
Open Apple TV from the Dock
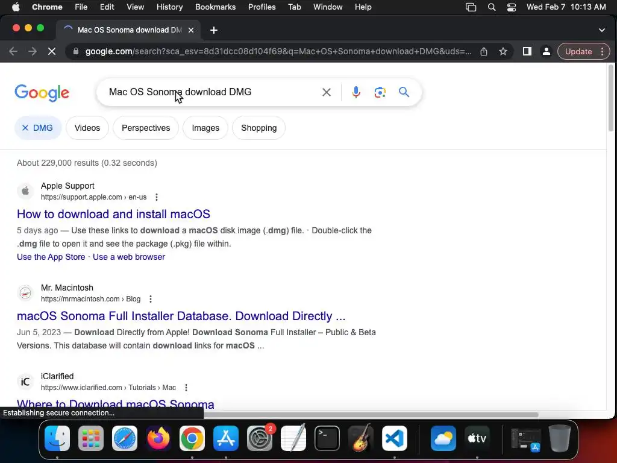pos(477,438)
